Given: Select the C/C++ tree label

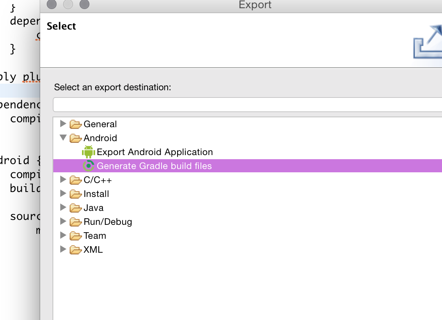Looking at the screenshot, I should [98, 180].
